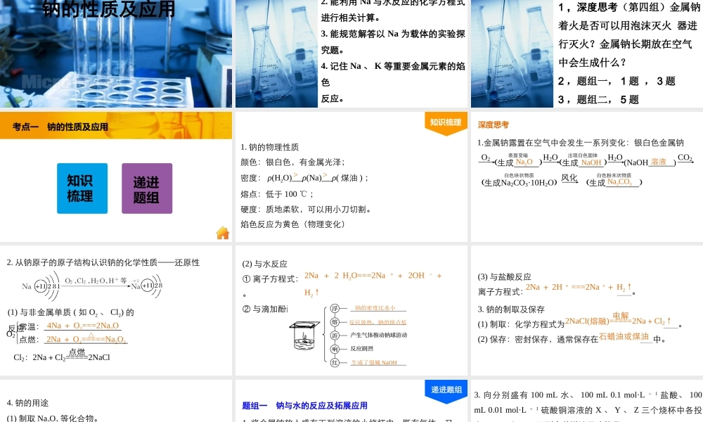The image size is (703, 422).
Task: Click the line 3，题组二，5 题
Action: pyautogui.click(x=598, y=100)
